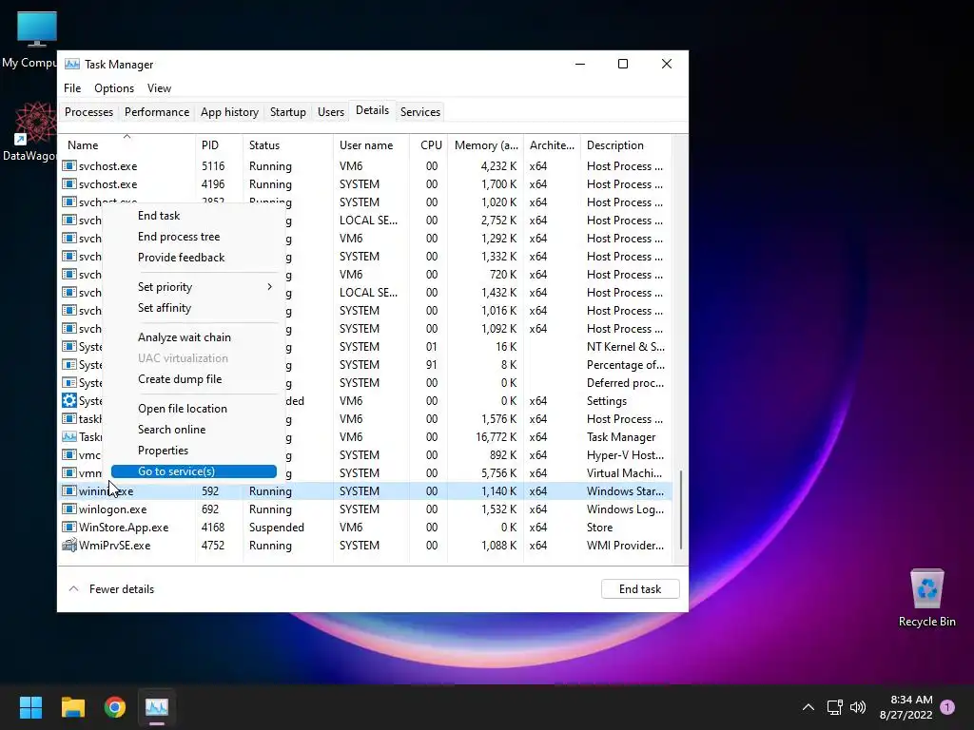Click the Hyper-V Host description cell
Image resolution: width=974 pixels, height=730 pixels.
625,455
